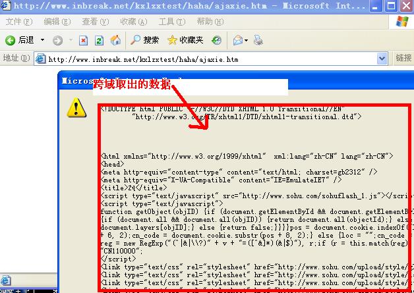The image size is (414, 293).
Task: Click the Refresh page icon
Action: click(x=99, y=40)
